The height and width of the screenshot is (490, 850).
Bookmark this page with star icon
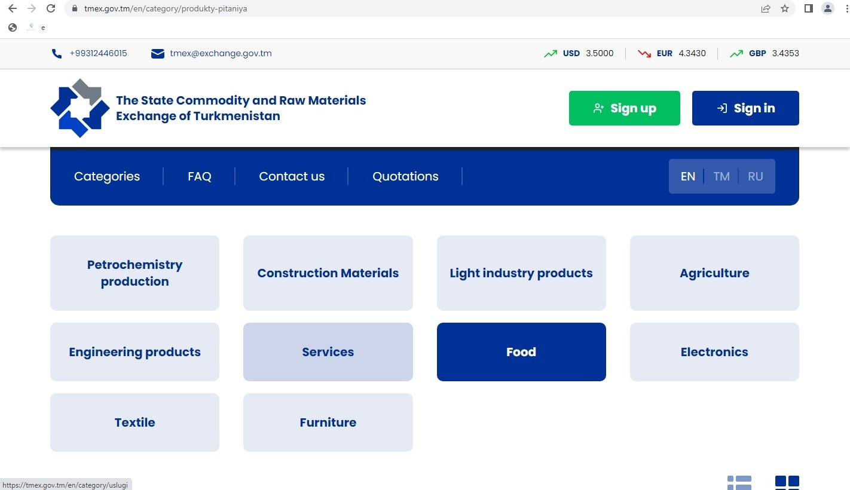pyautogui.click(x=785, y=8)
